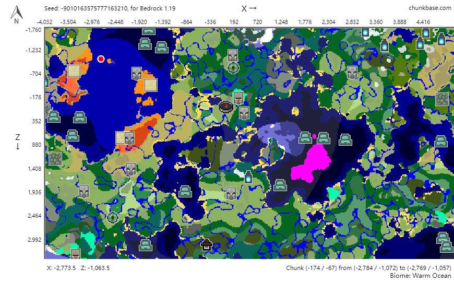
Task: Select the stronghold eye icon in the southwest forest
Action: (112, 218)
